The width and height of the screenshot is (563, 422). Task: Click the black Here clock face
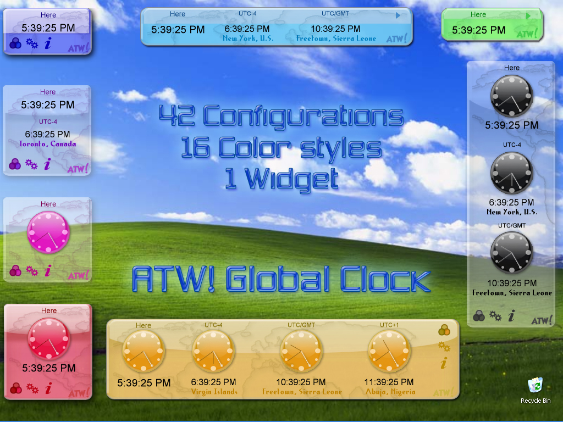(x=512, y=96)
